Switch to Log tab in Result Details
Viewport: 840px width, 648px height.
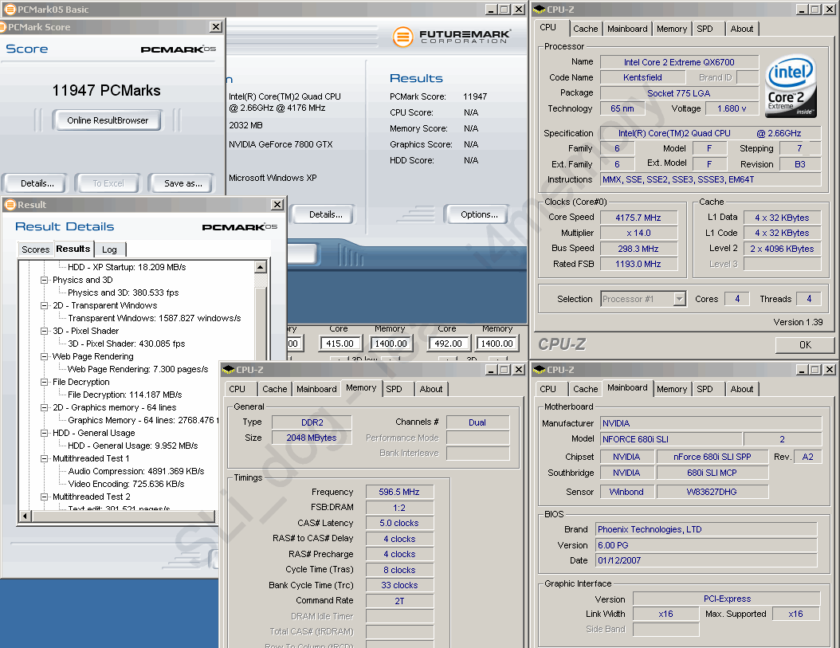[109, 249]
